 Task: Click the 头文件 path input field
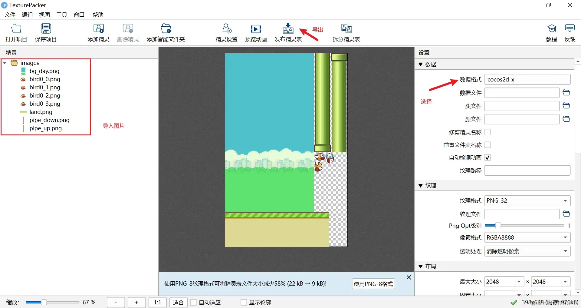(x=522, y=106)
